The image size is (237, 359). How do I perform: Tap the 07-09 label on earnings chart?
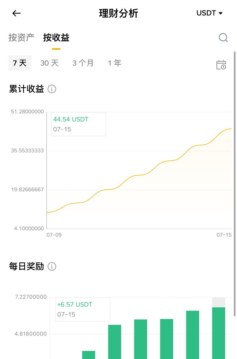click(x=54, y=235)
